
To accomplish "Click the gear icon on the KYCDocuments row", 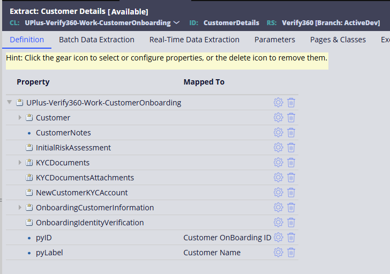I will coord(279,163).
